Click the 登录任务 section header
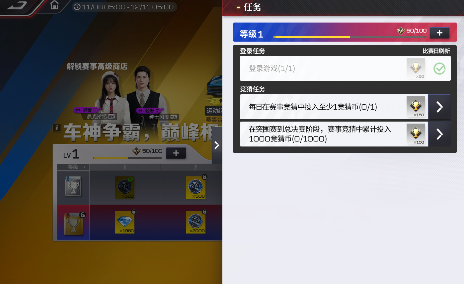Image resolution: width=464 pixels, height=284 pixels. point(253,51)
